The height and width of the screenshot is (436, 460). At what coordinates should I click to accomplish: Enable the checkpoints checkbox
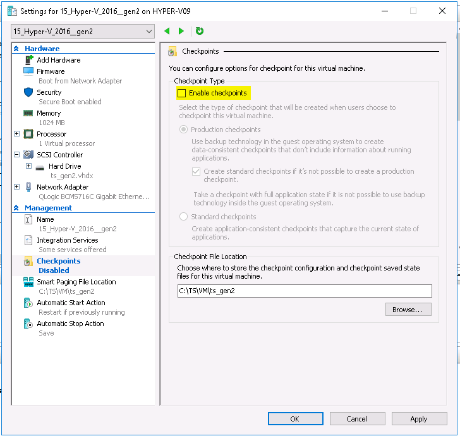point(183,94)
